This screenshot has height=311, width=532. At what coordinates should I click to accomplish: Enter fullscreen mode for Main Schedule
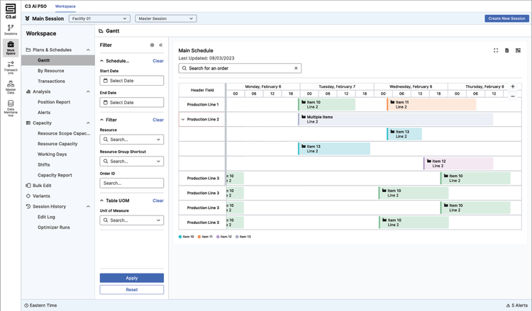point(496,50)
